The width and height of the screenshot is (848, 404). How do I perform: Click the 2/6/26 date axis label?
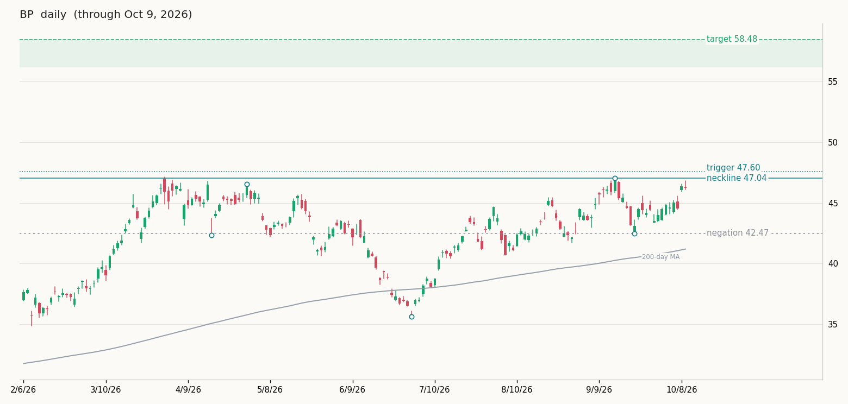click(23, 390)
